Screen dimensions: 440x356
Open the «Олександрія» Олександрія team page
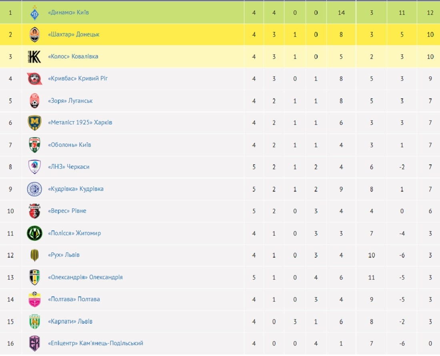pyautogui.click(x=85, y=277)
